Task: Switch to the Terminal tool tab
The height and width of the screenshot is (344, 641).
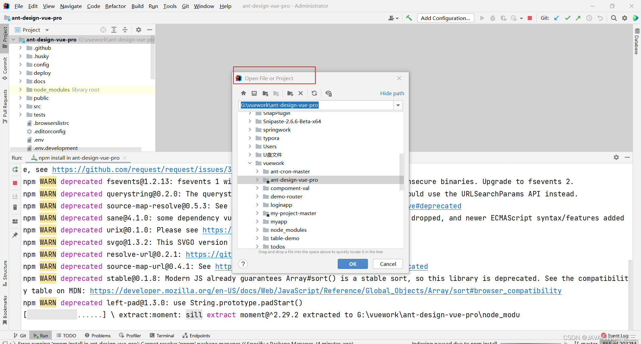Action: pyautogui.click(x=162, y=336)
